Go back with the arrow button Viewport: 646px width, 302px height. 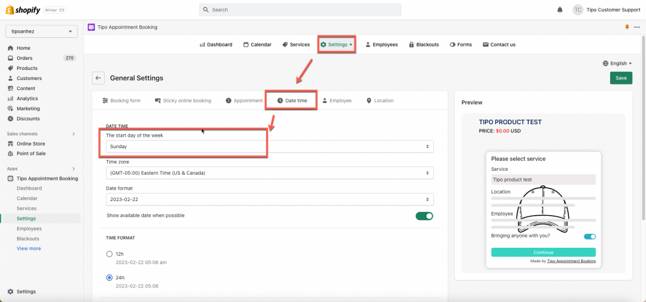point(98,78)
